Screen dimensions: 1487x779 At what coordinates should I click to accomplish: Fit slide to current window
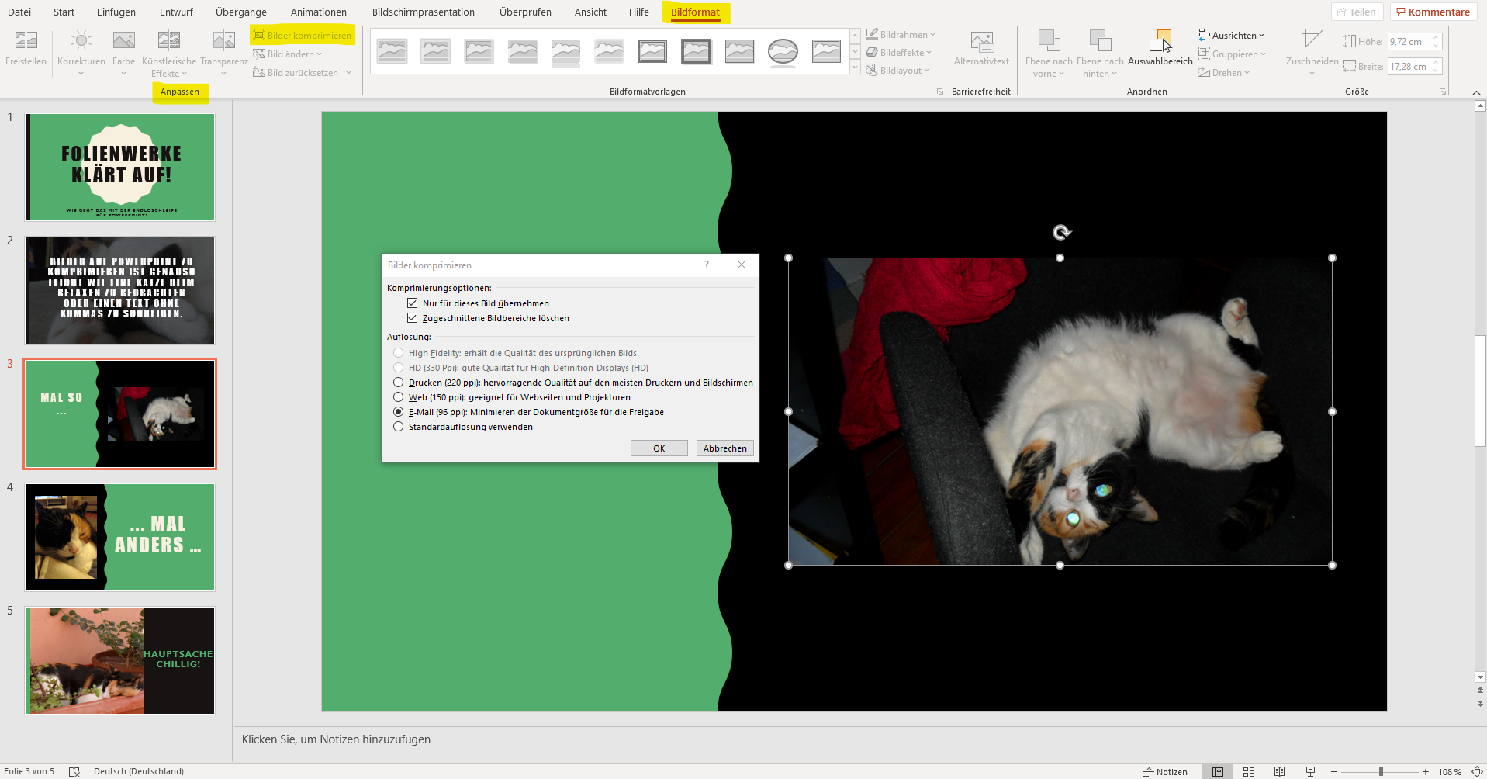pos(1477,771)
